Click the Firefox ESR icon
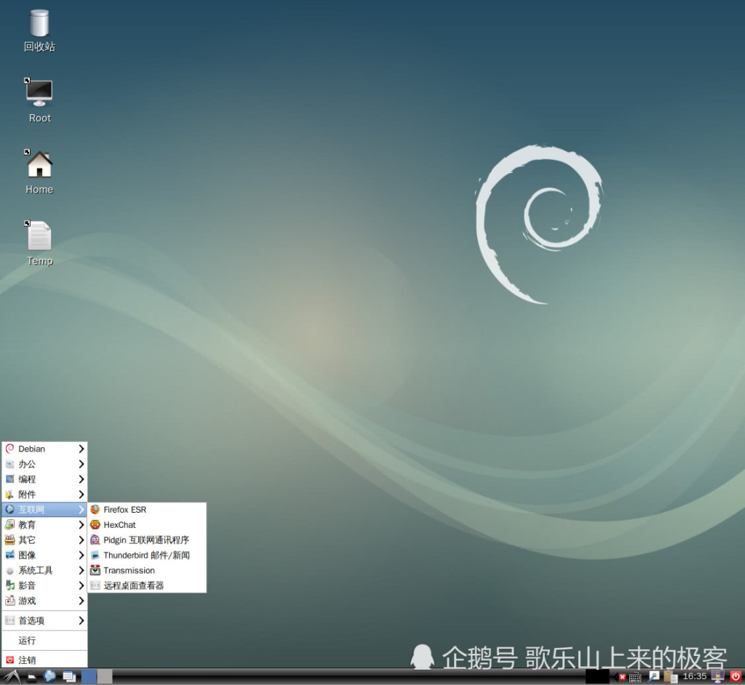745x685 pixels. [95, 510]
